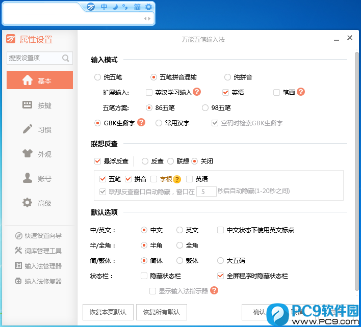Viewport: 361px width, 327px height.
Task: Switch to the 习惯 tab
Action: [x=37, y=129]
